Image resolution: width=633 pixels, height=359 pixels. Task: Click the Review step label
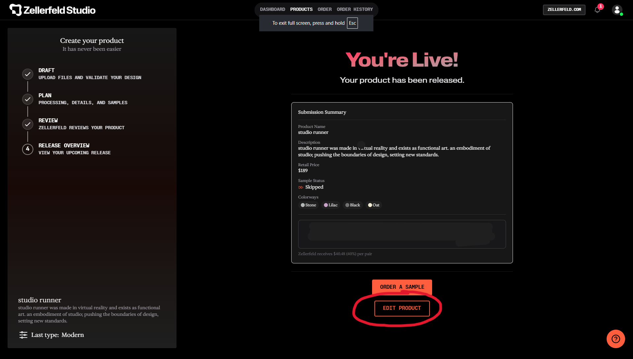(48, 120)
